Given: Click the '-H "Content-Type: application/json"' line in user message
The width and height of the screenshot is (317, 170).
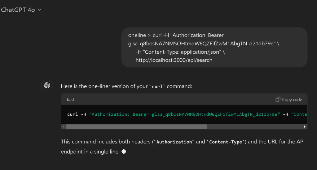Looking at the screenshot, I should pyautogui.click(x=180, y=52).
